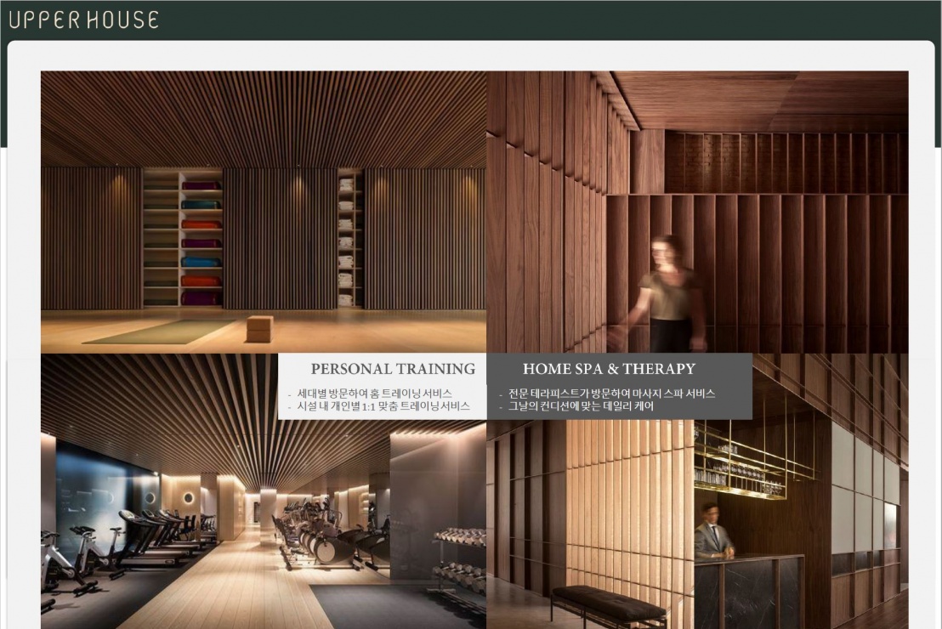Select the PERSONAL TRAINING heading
Screen dimensions: 942x629
tap(393, 369)
